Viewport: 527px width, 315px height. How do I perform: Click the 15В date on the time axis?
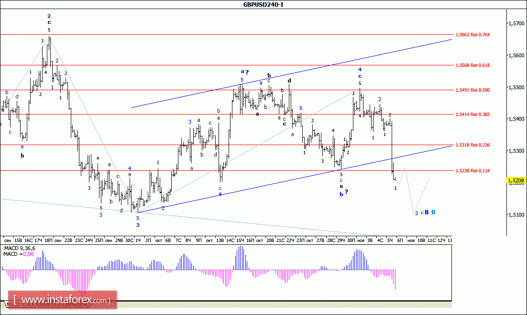[18, 240]
